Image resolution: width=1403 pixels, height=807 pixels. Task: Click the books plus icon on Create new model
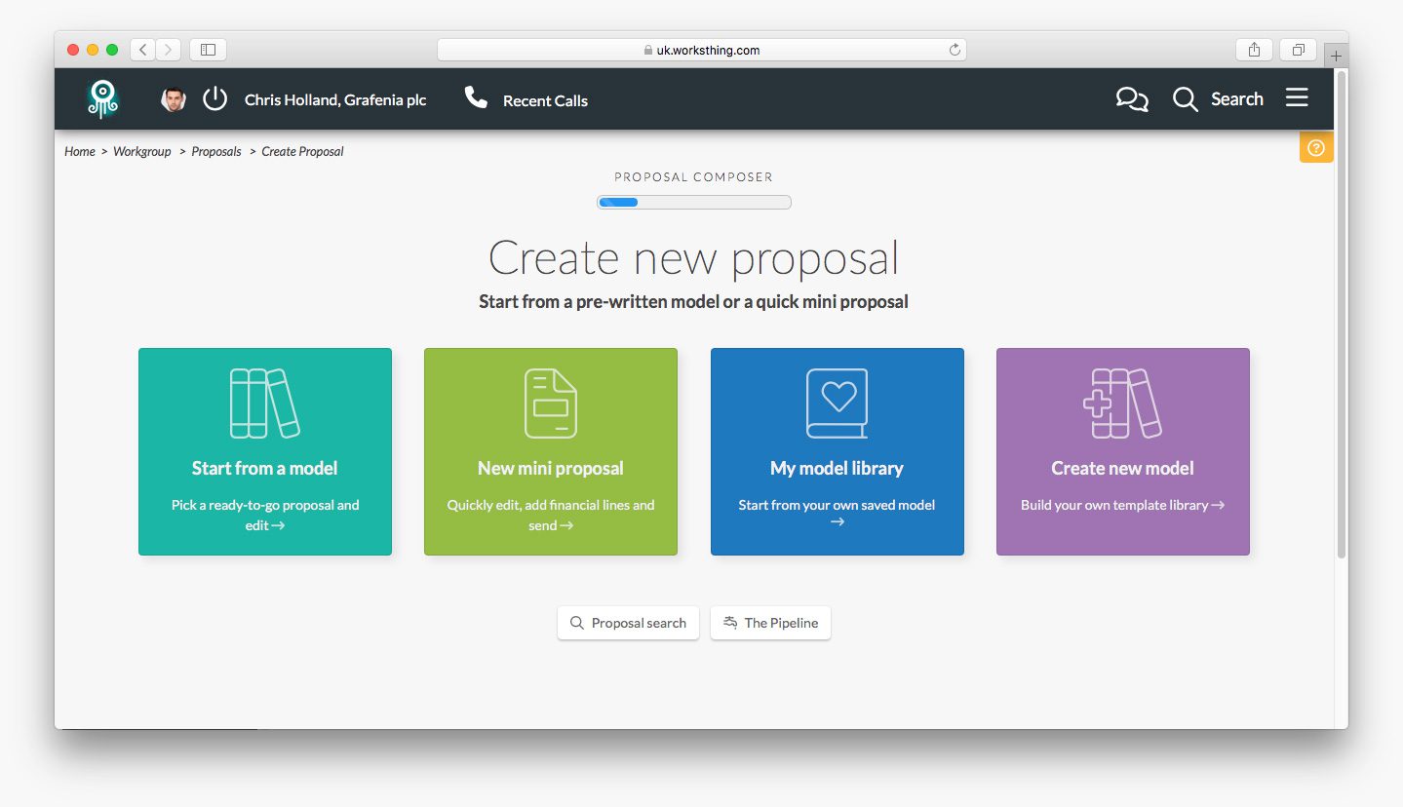pos(1122,403)
